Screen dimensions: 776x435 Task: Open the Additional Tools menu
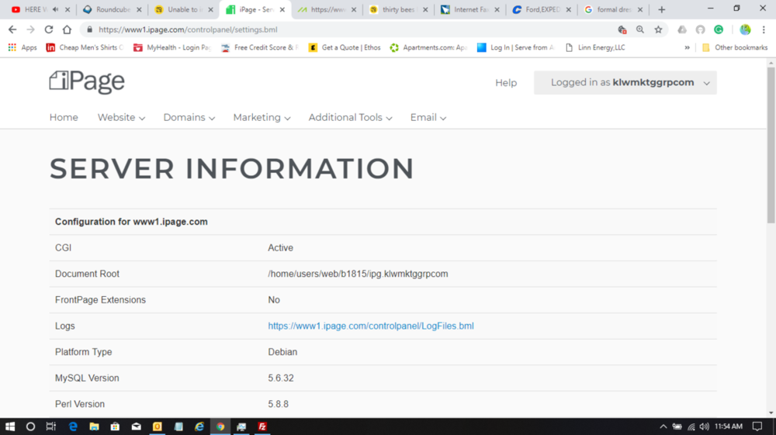350,118
